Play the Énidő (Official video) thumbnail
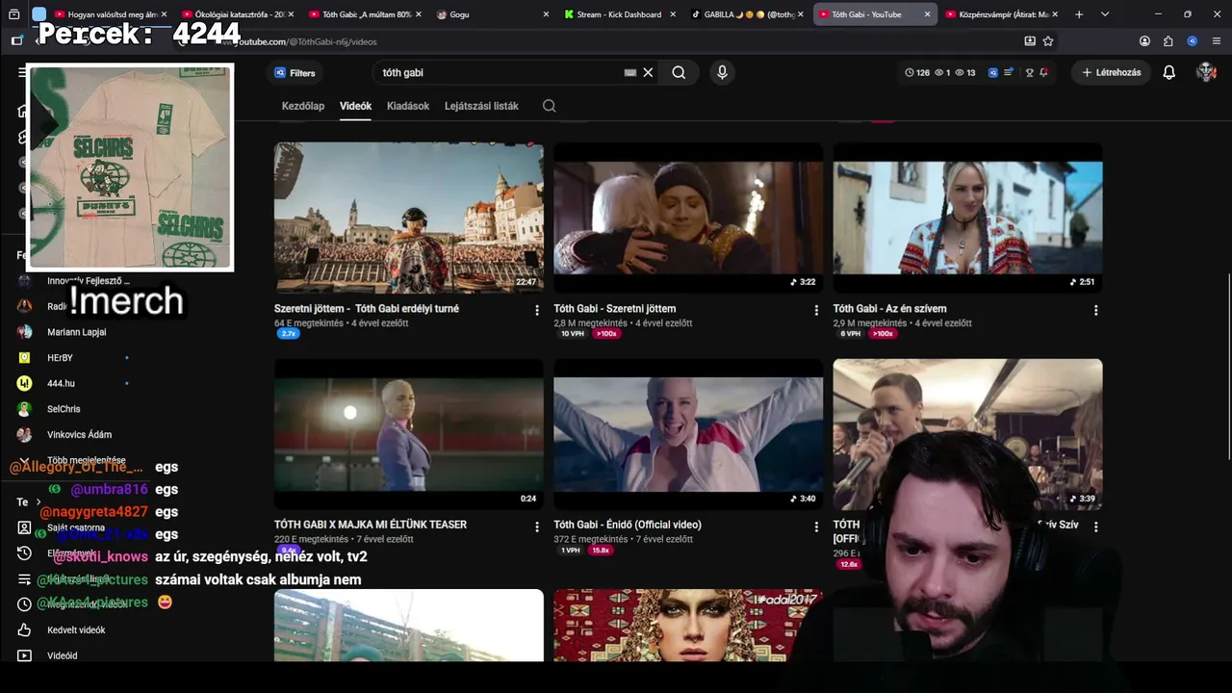The image size is (1232, 693). [x=688, y=434]
